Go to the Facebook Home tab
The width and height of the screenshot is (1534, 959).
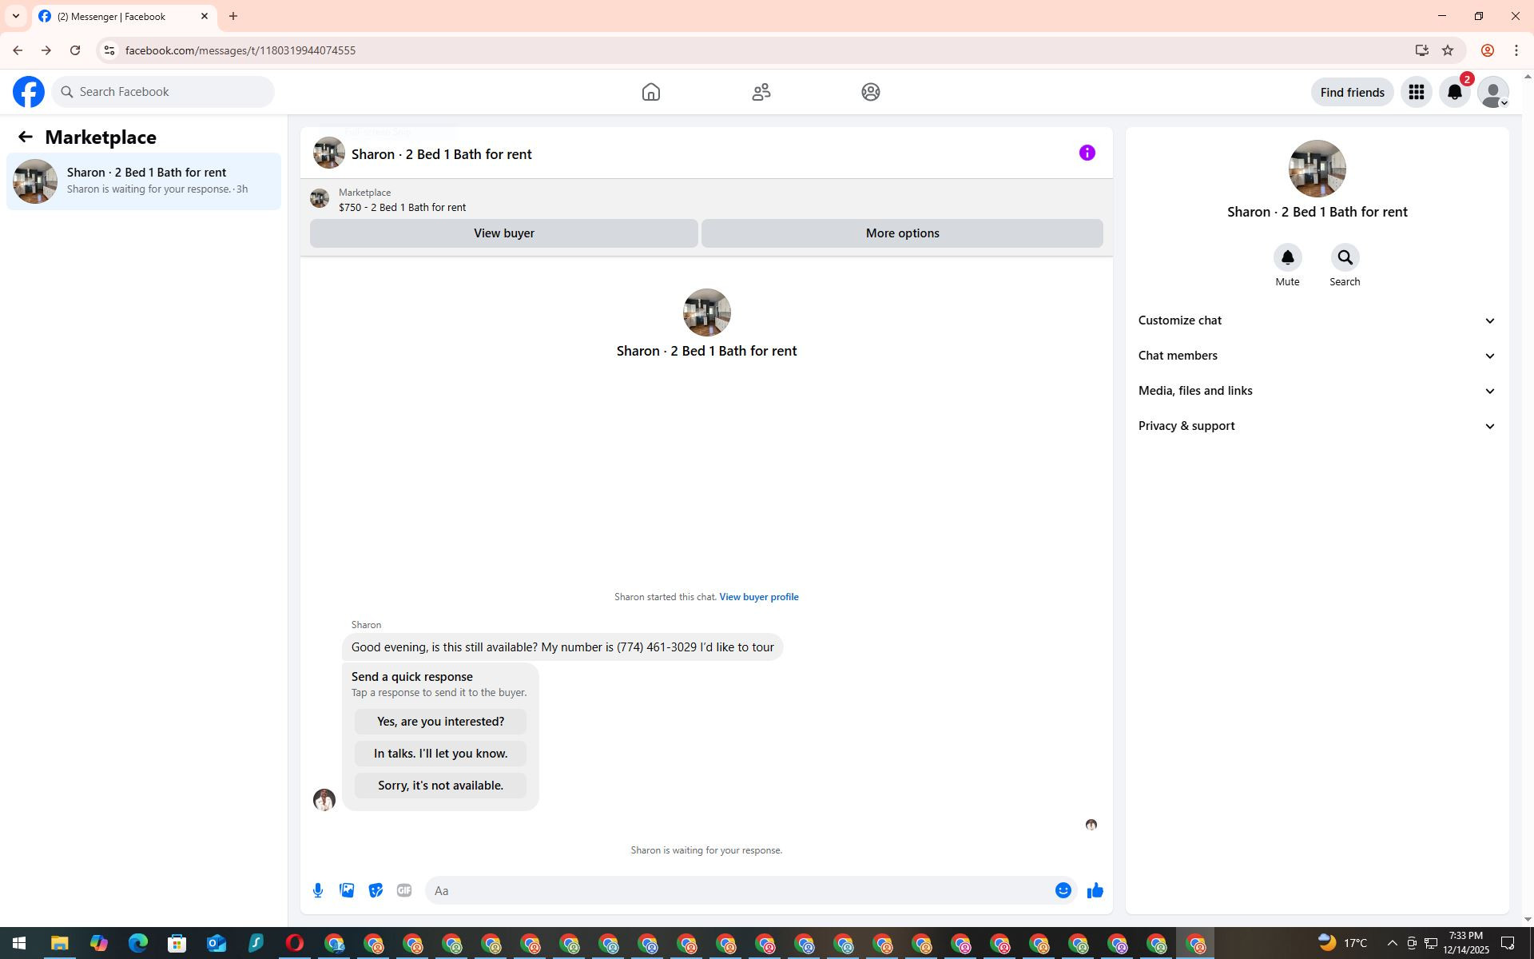coord(650,92)
